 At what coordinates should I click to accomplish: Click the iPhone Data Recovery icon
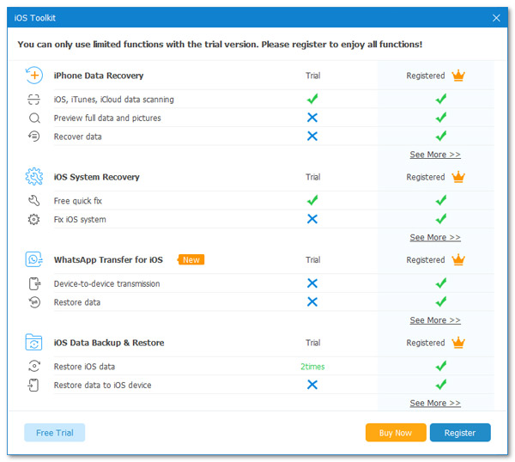tap(34, 76)
